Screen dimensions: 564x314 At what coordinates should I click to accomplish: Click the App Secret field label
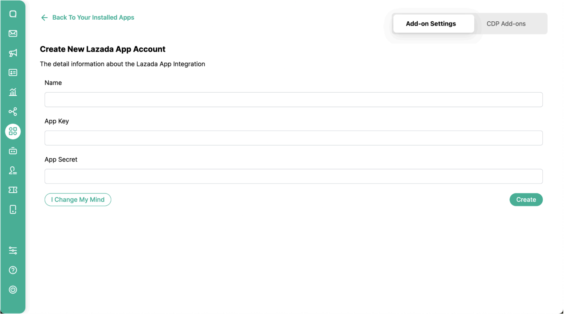[x=61, y=159]
